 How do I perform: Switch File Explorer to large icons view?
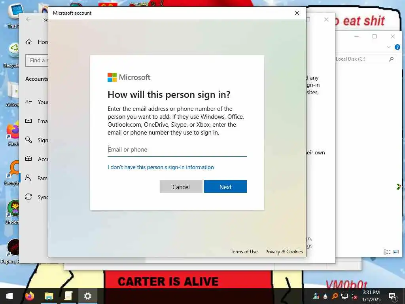pyautogui.click(x=396, y=252)
